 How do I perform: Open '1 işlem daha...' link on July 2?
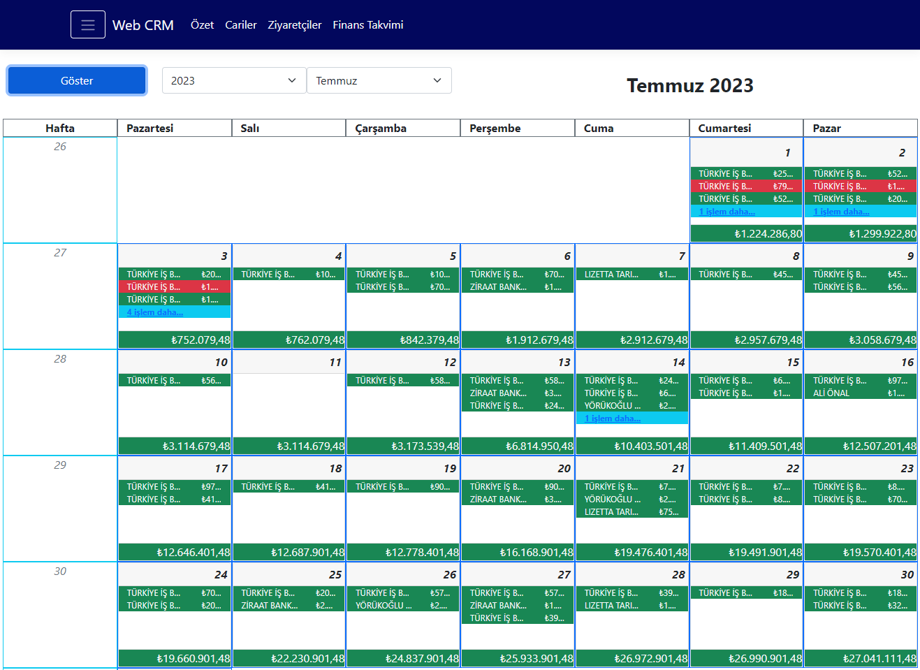coord(842,212)
